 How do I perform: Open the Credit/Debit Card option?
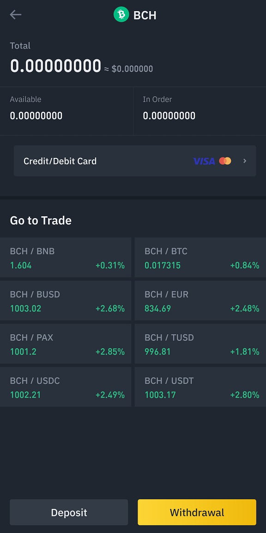(x=135, y=161)
